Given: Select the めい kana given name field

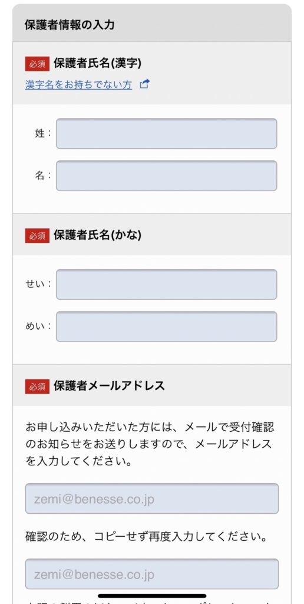Looking at the screenshot, I should (x=167, y=327).
